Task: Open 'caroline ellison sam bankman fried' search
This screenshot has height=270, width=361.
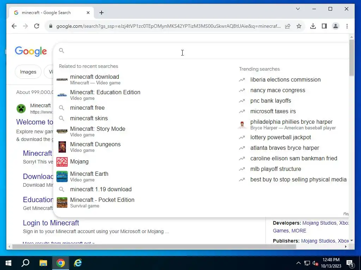Action: 293,159
